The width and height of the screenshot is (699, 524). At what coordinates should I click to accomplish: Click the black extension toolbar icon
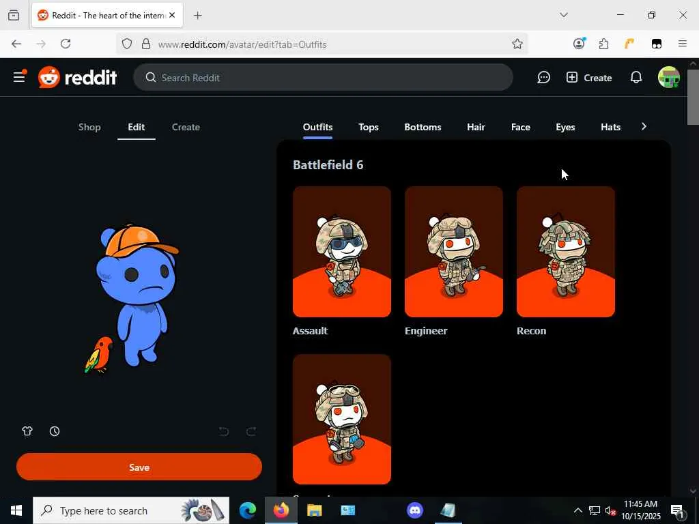pyautogui.click(x=656, y=44)
